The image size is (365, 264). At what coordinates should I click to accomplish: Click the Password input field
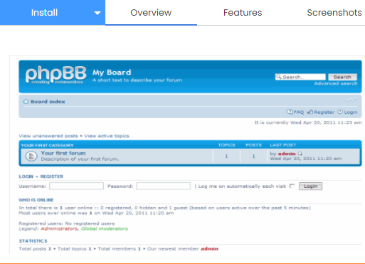(x=163, y=186)
